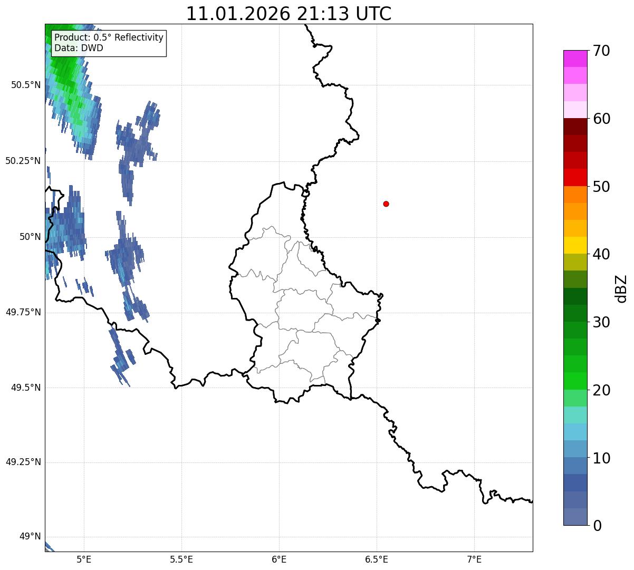634x570 pixels.
Task: Click the dark maroon swatch just below 60
Action: [x=575, y=127]
